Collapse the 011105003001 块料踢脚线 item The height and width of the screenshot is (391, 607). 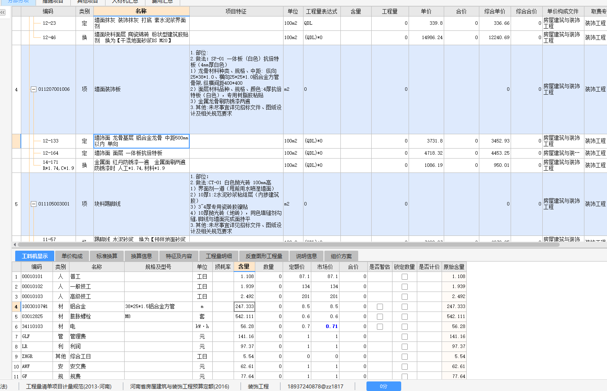click(33, 204)
